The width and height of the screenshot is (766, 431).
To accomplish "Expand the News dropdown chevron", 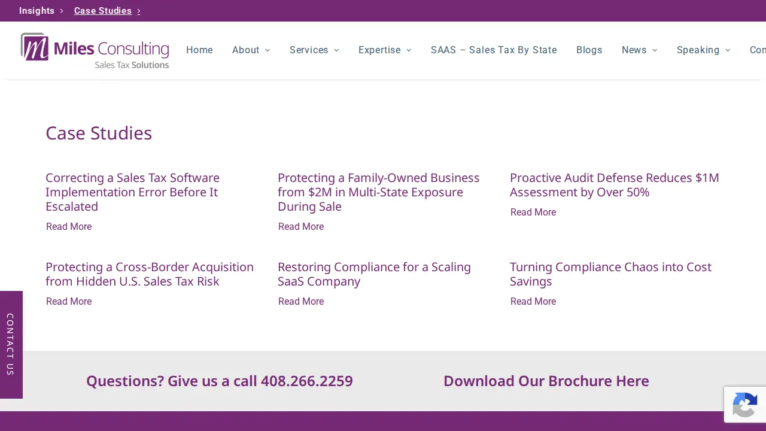I will [x=655, y=50].
